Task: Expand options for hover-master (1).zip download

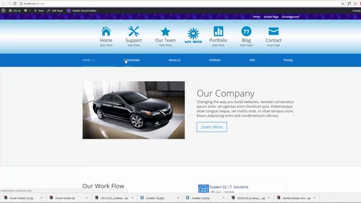Action: (41, 198)
